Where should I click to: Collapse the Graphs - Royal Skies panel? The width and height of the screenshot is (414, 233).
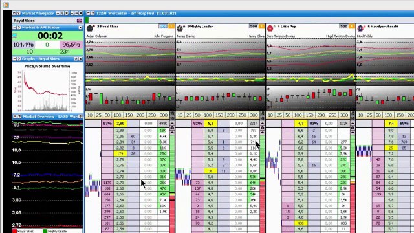click(14, 59)
